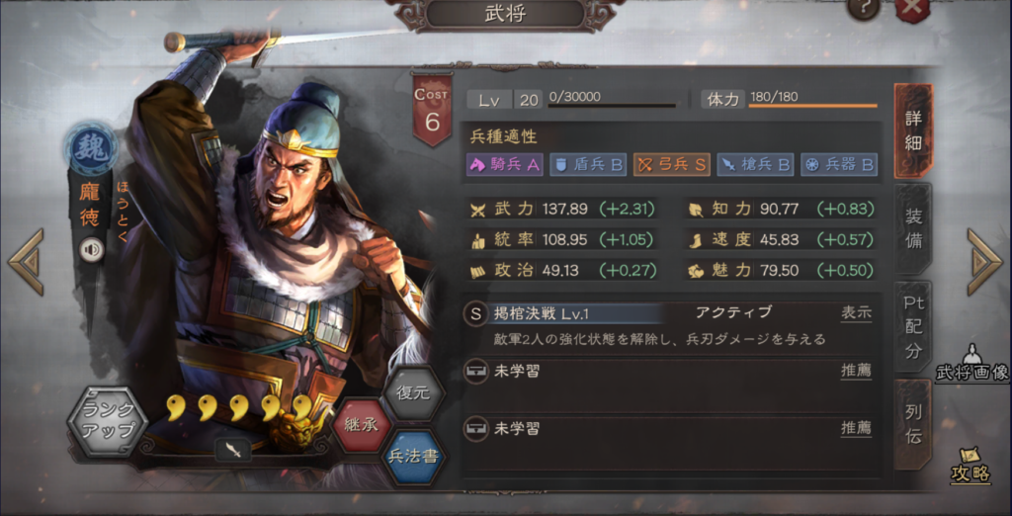This screenshot has height=516, width=1012.
Task: Open the 攻略 strategy guide scroll icon
Action: tap(970, 467)
